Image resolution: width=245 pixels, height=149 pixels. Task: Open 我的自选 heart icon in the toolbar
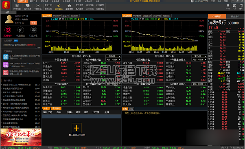coord(27,5)
